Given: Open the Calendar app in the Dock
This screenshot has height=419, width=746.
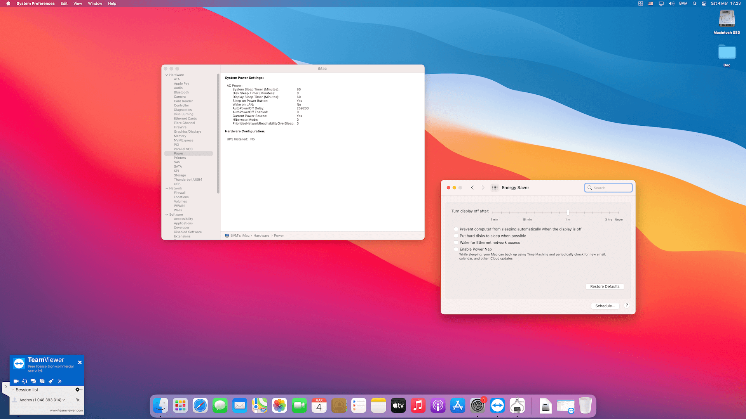Looking at the screenshot, I should (x=319, y=406).
